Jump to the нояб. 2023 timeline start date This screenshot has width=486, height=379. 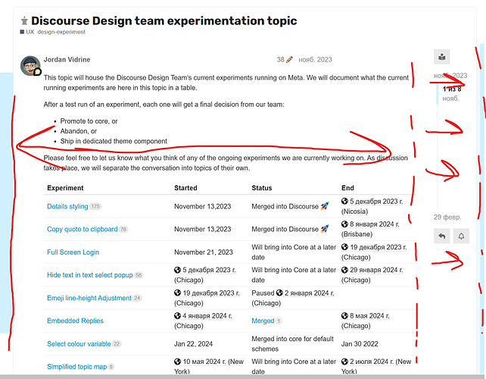coord(450,76)
